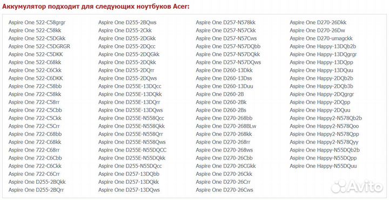Click "Aspire One D255-N55DQcc"
389x200 pixels.
click(x=130, y=166)
